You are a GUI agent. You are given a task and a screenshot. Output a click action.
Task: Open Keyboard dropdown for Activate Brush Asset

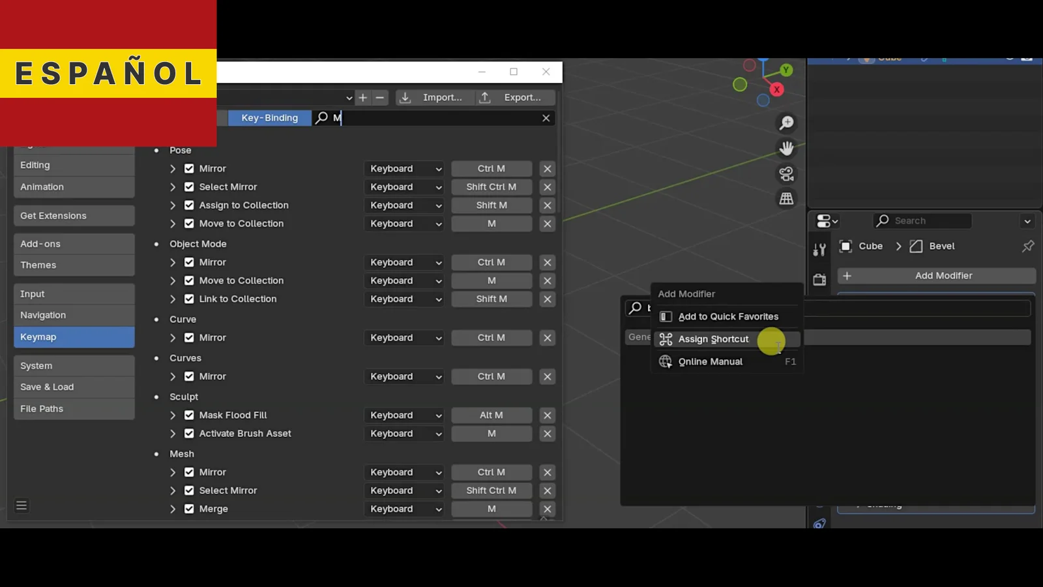pyautogui.click(x=404, y=434)
